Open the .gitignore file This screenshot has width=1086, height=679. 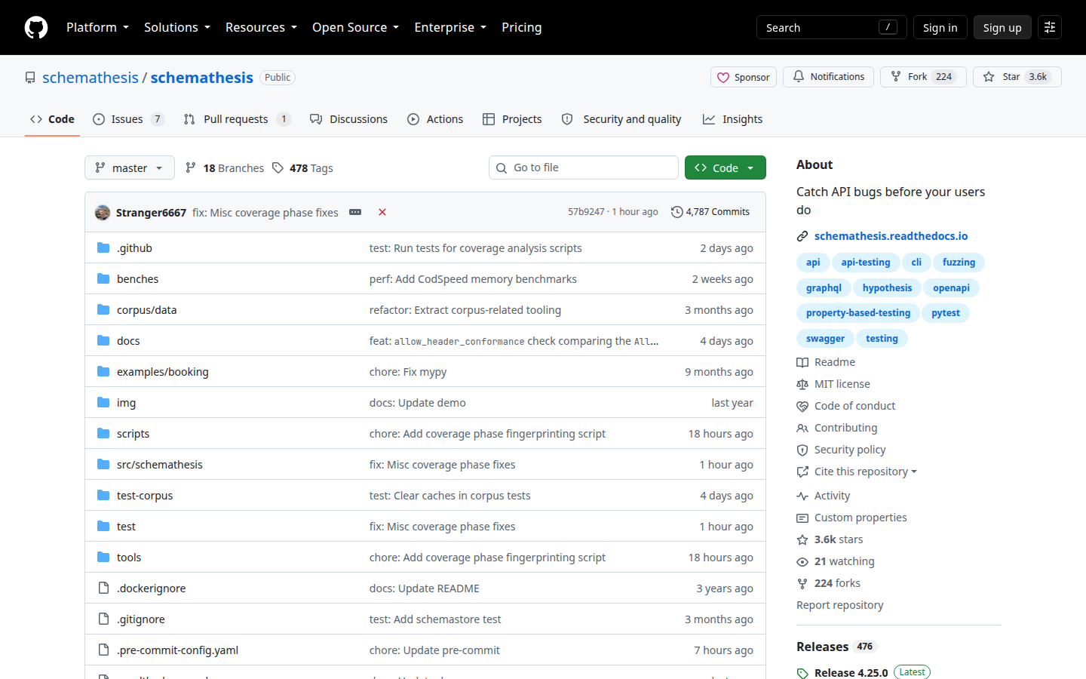coord(140,619)
